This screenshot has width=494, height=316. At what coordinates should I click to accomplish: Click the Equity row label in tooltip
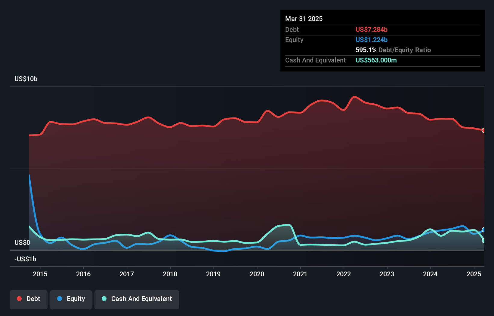[294, 40]
